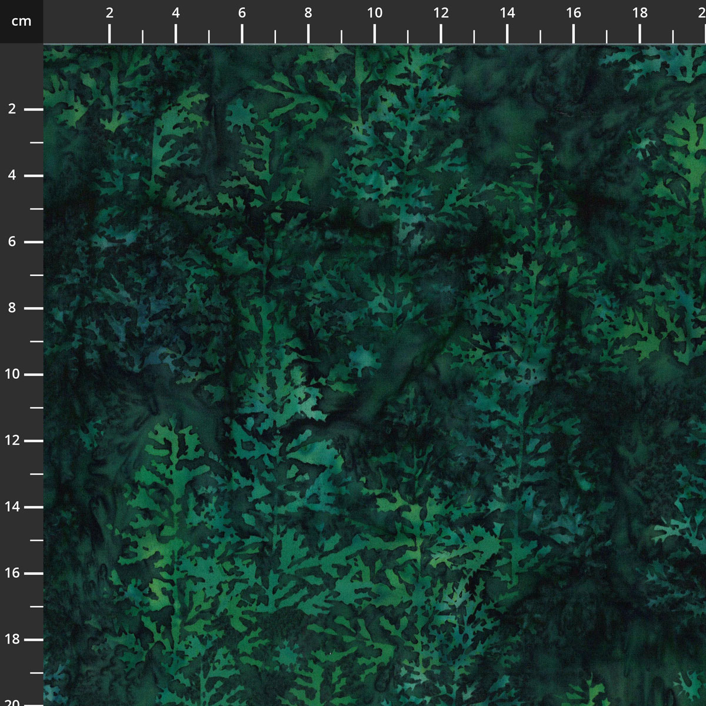Click the 2 label on top ruler

(109, 13)
